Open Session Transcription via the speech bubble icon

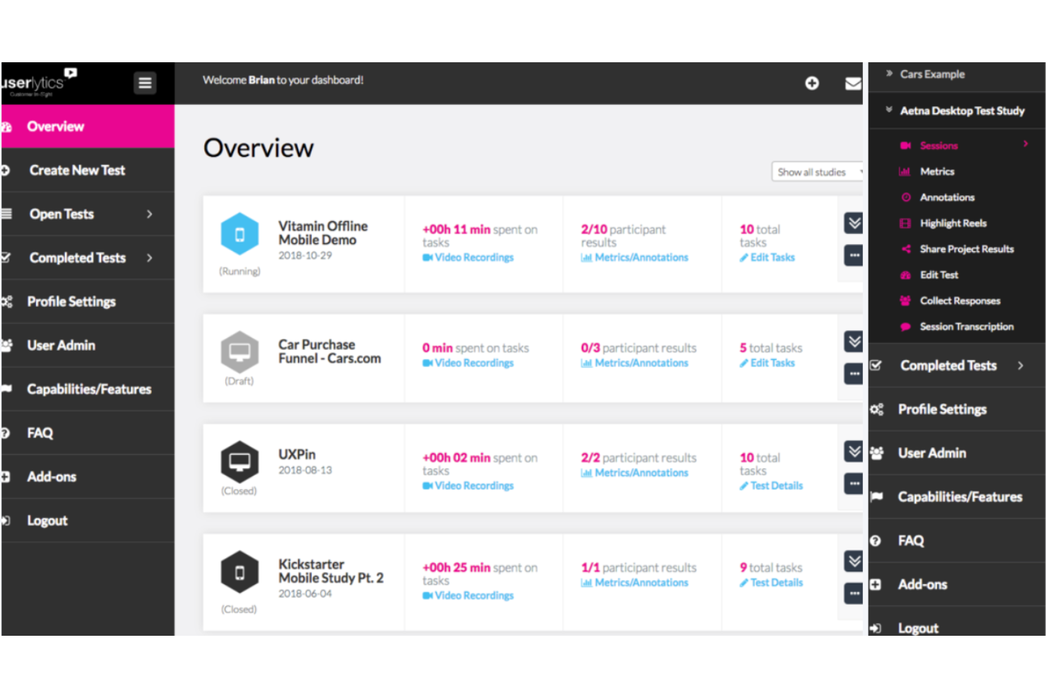point(905,326)
